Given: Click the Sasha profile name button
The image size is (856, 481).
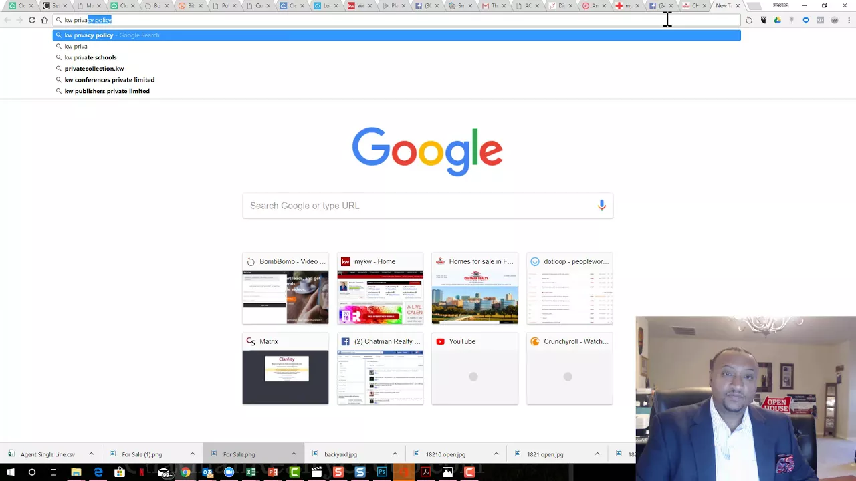Looking at the screenshot, I should pos(780,5).
